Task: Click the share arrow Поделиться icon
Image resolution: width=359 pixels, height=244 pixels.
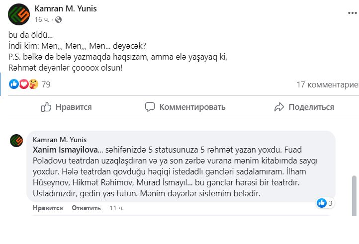Action: point(279,107)
